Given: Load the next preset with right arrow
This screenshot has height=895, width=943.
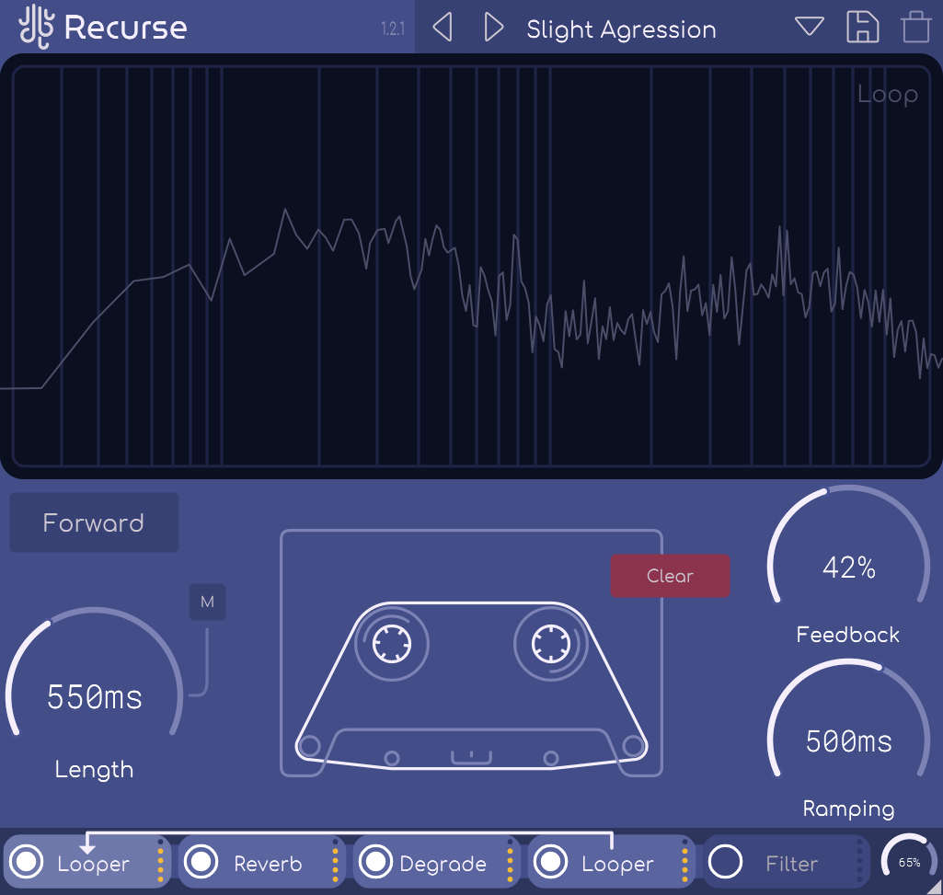Looking at the screenshot, I should point(493,27).
